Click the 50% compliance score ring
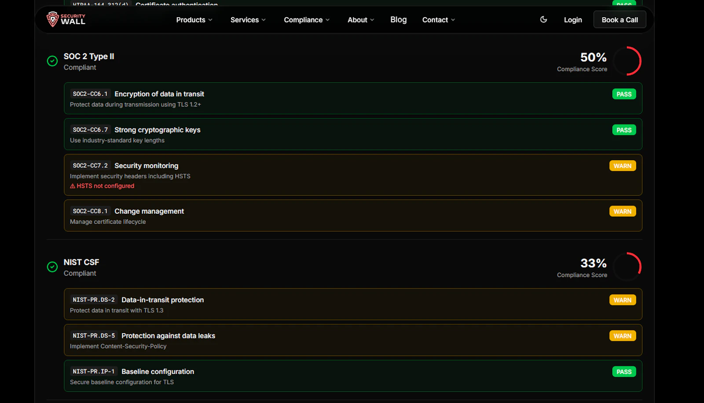This screenshot has height=403, width=704. click(x=627, y=61)
